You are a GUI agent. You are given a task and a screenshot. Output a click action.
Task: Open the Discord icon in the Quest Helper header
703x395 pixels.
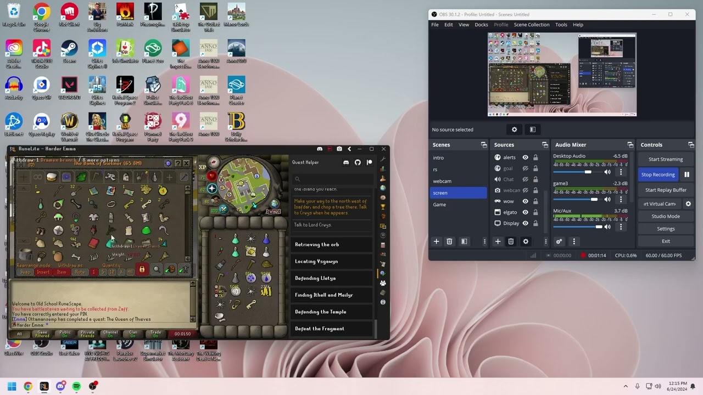pos(346,162)
